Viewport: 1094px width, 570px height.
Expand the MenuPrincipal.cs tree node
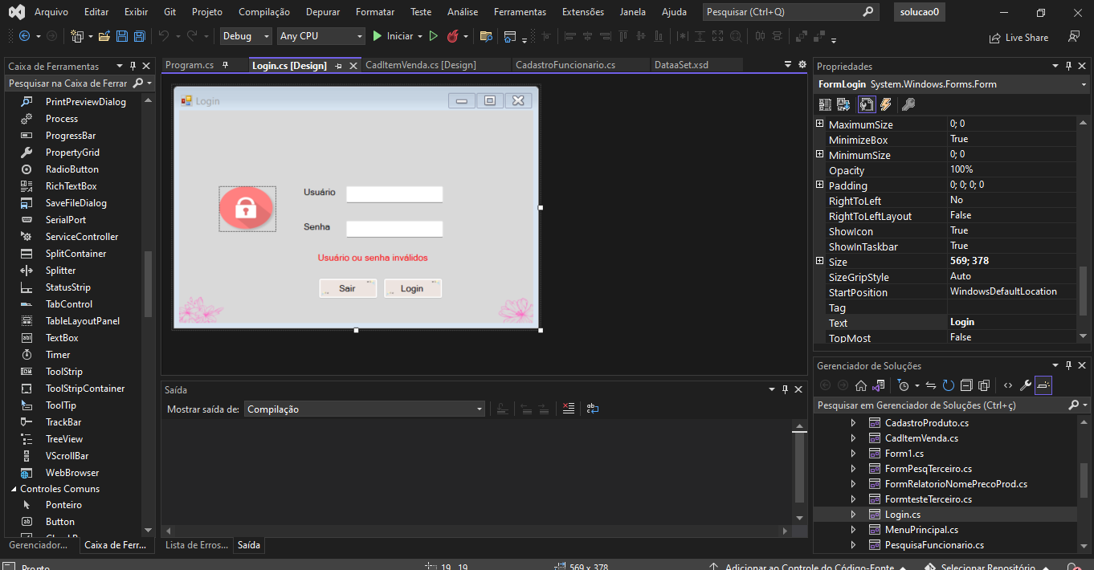[853, 530]
